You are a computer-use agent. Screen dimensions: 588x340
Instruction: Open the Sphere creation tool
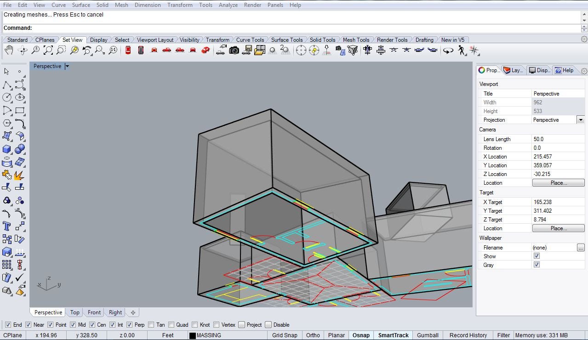coord(19,149)
